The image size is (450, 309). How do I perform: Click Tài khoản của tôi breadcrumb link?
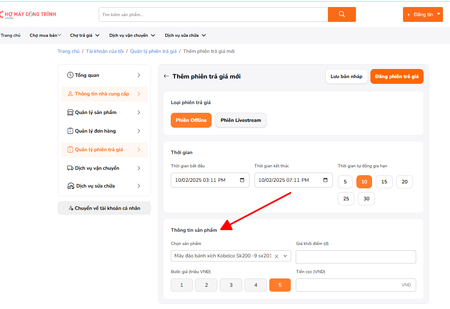105,51
